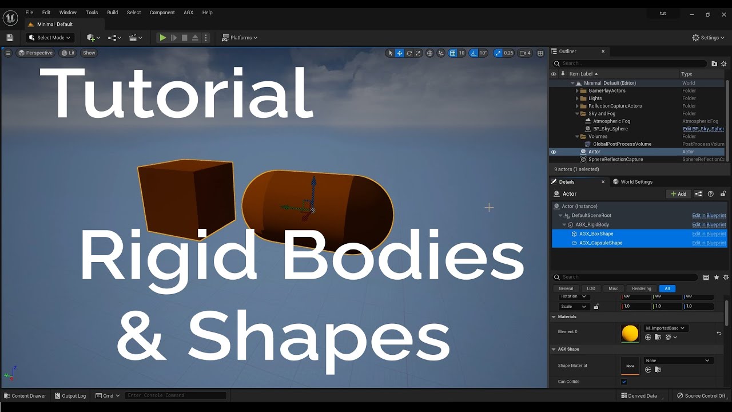Click the Edit BP_Sky_Sphere link
Screen dimensions: 732x412
point(703,129)
